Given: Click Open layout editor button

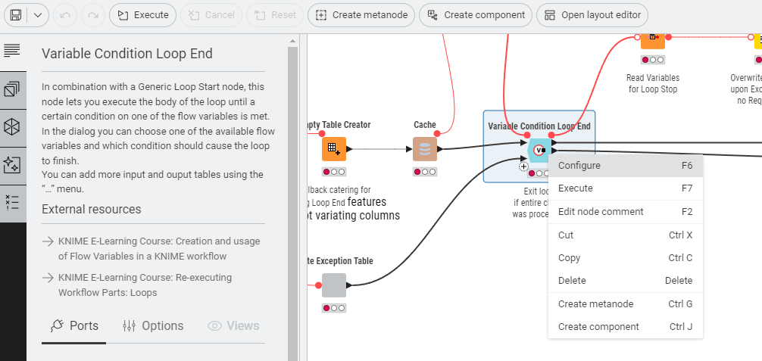Looking at the screenshot, I should pyautogui.click(x=592, y=15).
